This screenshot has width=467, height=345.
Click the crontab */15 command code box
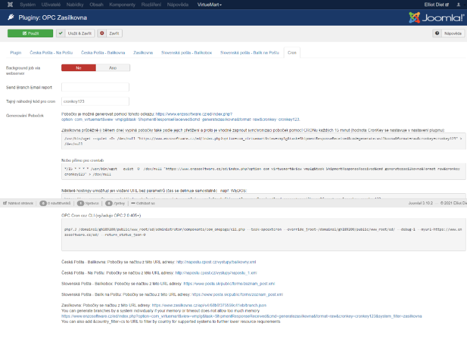click(263, 171)
